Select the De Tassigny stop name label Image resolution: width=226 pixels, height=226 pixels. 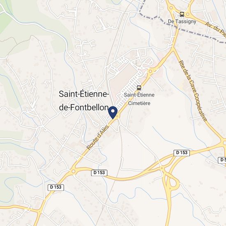(x=182, y=22)
